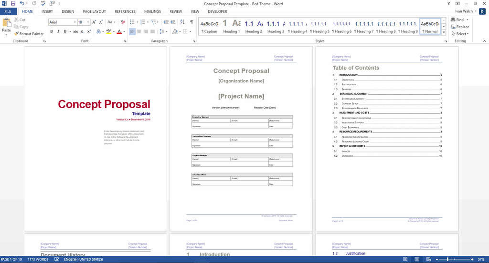This screenshot has width=489, height=263.
Task: Apply the Heading 1 style
Action: (x=231, y=26)
